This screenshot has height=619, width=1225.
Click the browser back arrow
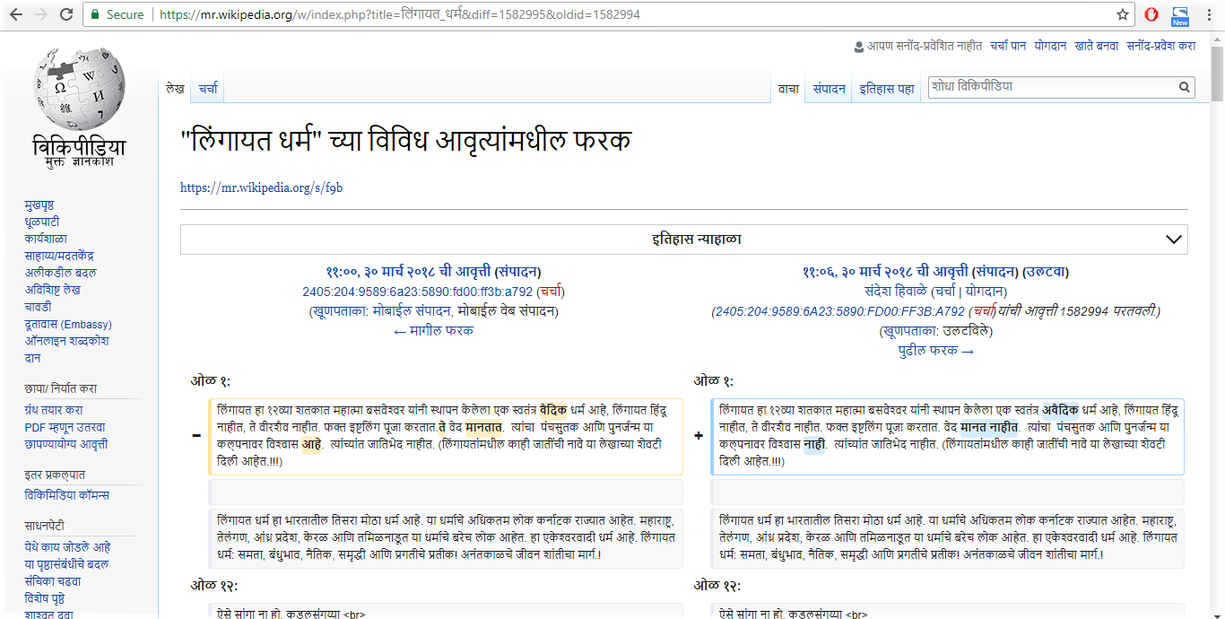point(16,14)
